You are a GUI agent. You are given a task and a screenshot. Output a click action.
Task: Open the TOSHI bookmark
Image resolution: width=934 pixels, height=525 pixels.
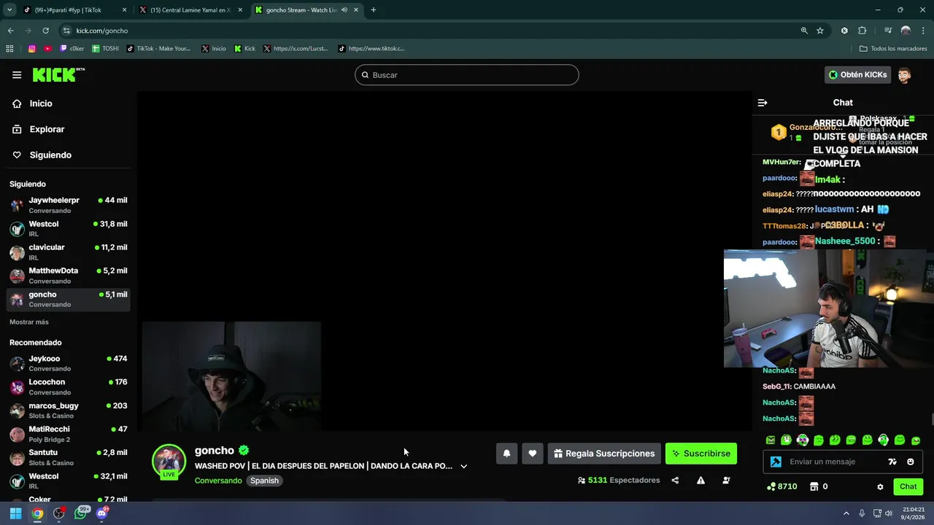click(x=106, y=49)
